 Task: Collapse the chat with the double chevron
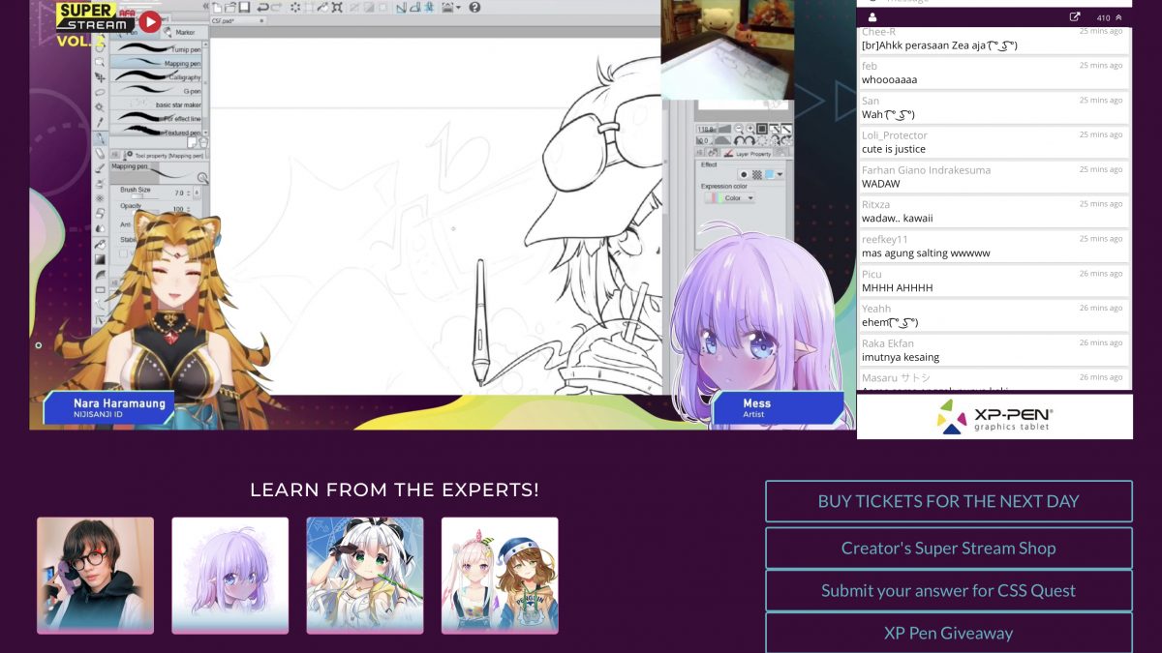[1119, 17]
